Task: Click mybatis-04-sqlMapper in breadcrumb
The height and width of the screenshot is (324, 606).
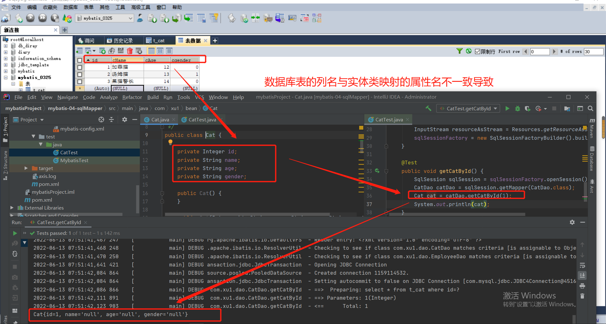Action: [75, 108]
